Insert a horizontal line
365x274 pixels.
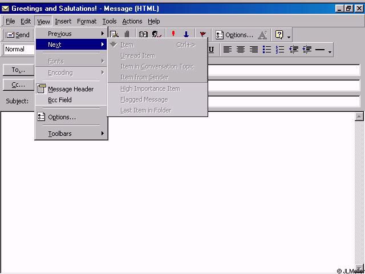pyautogui.click(x=320, y=50)
